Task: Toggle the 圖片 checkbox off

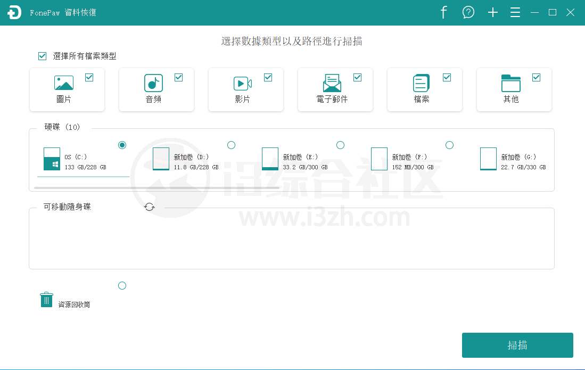Action: 89,77
